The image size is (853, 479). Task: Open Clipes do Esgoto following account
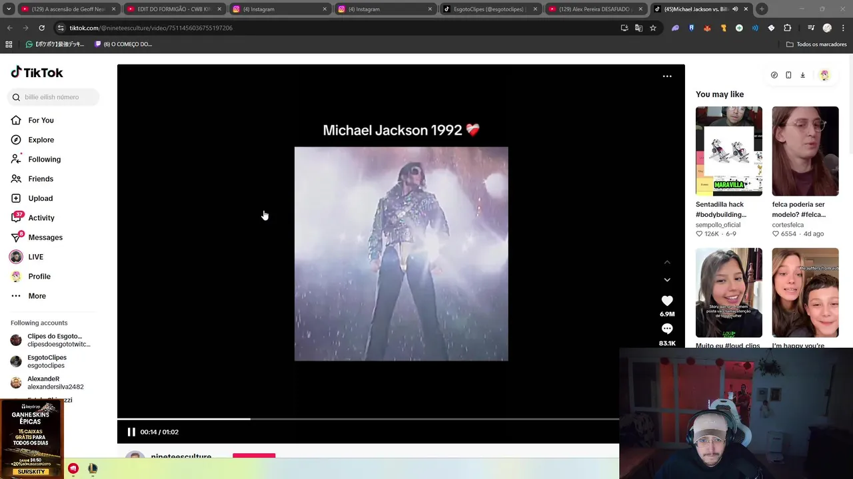pos(51,340)
